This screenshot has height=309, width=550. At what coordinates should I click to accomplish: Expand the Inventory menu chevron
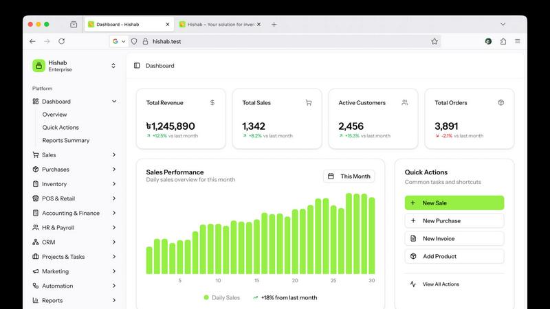pos(114,184)
